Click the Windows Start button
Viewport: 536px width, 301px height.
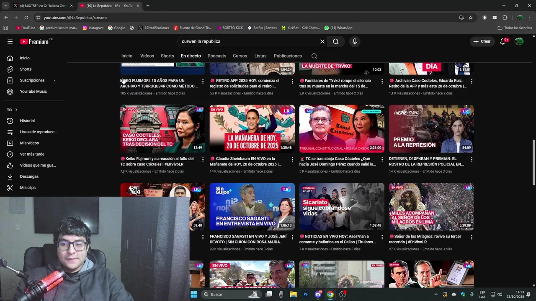pos(194,294)
